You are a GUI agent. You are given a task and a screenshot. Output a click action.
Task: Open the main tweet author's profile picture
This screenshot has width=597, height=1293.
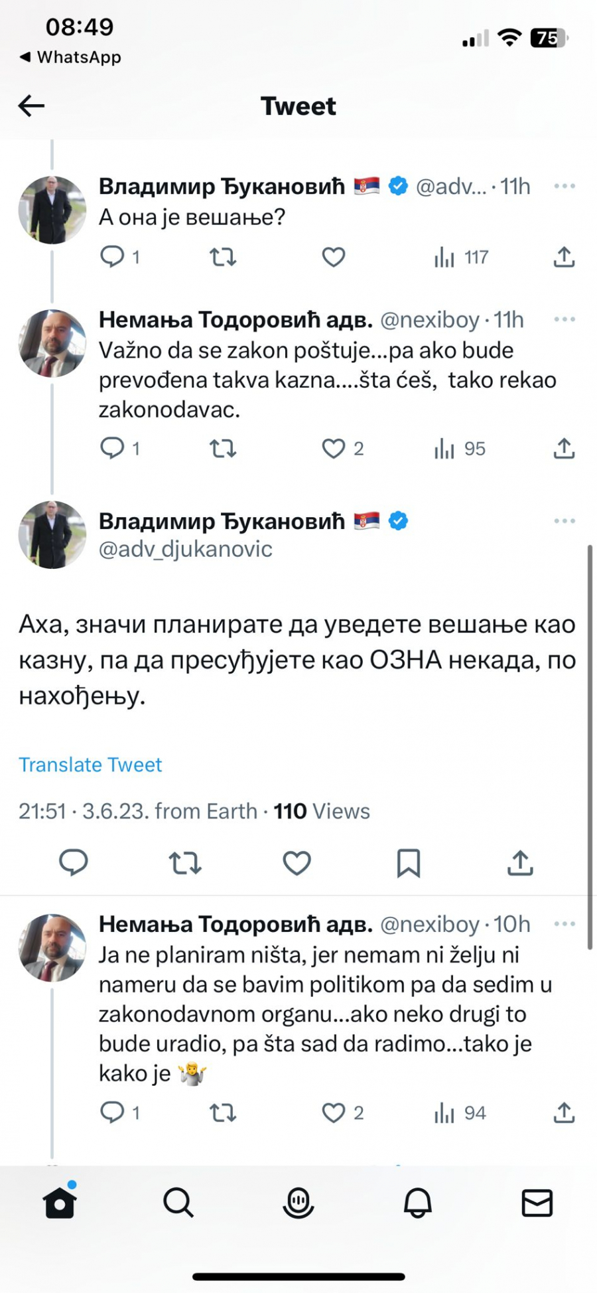pos(52,535)
